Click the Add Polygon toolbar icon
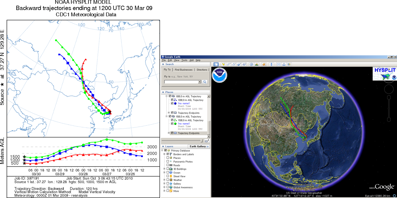This screenshot has height=198, width=397. pos(229,64)
